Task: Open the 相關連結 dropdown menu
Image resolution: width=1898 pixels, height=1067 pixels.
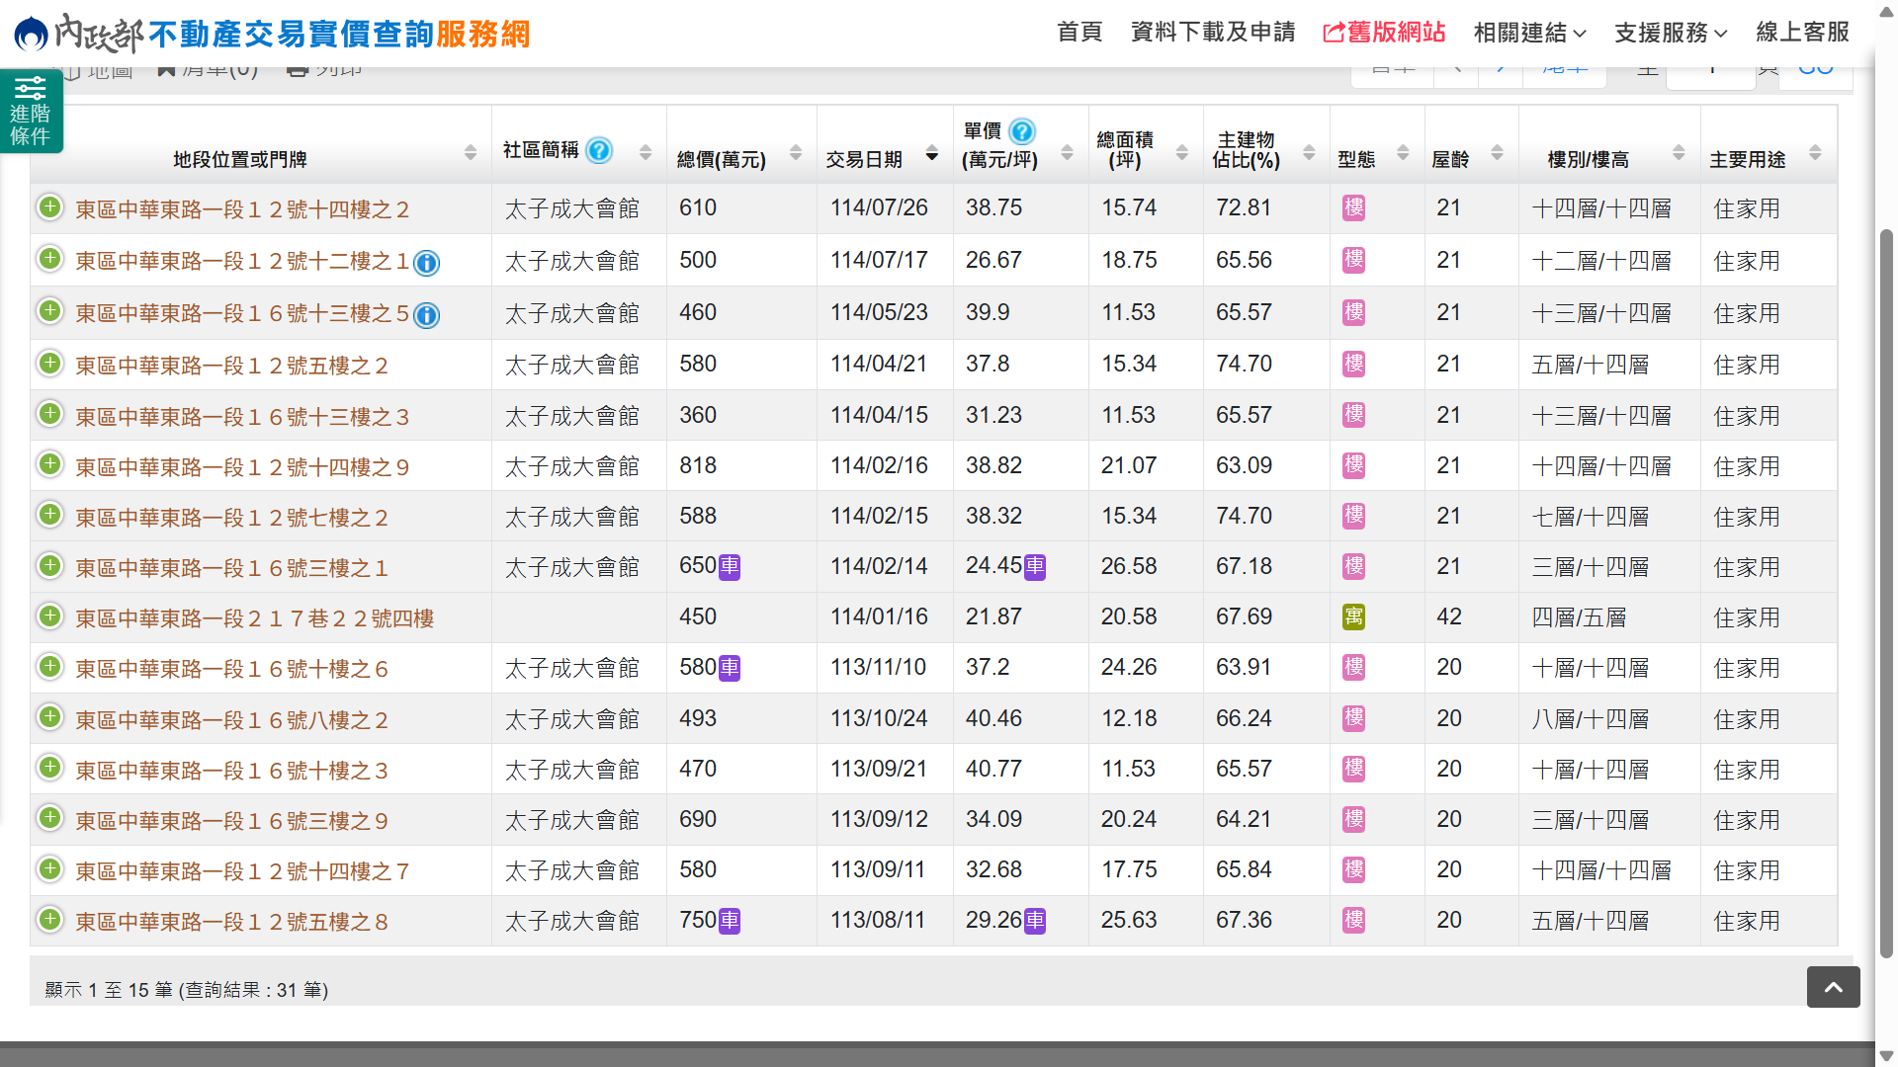Action: click(1529, 33)
